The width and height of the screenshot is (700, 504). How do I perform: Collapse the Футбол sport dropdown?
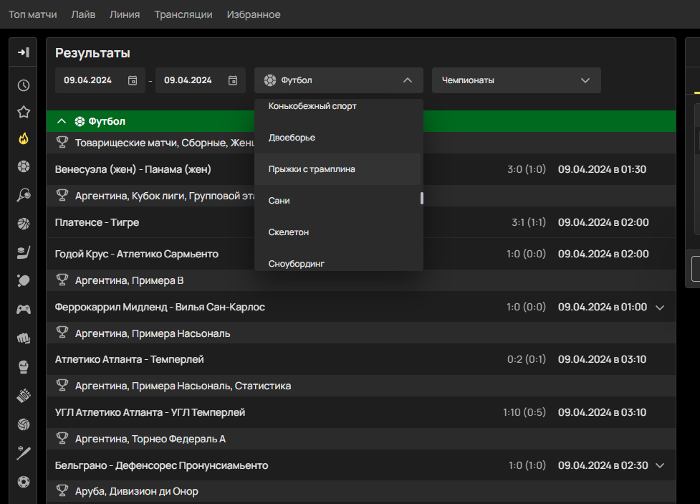point(408,80)
